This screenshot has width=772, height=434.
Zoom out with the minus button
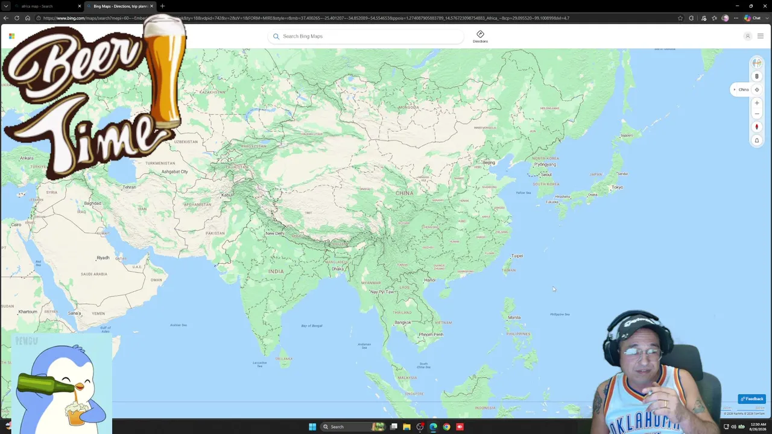tap(756, 114)
